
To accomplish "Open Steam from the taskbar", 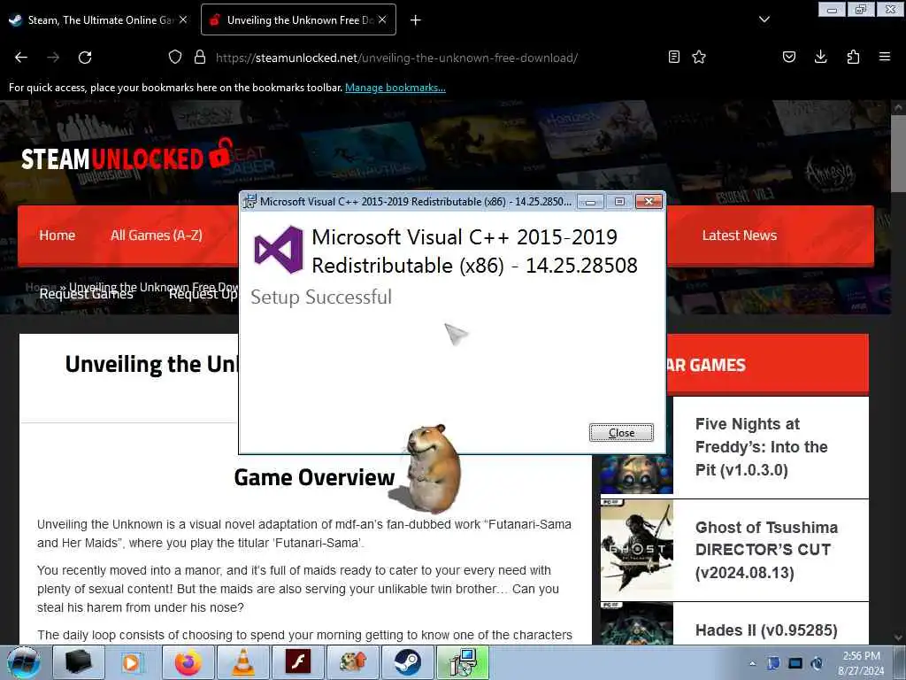I will click(408, 662).
